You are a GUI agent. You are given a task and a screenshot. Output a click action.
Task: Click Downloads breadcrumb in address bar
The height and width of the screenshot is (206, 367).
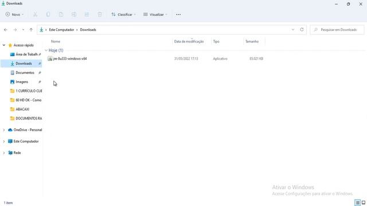coord(88,30)
